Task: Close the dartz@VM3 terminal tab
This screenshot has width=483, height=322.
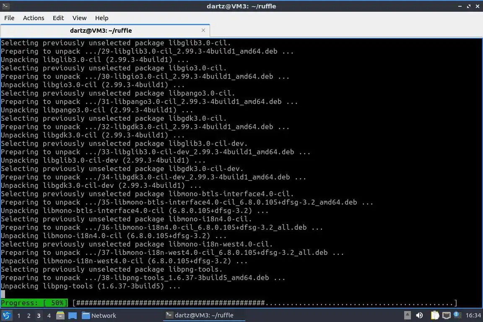Action: pos(203,30)
